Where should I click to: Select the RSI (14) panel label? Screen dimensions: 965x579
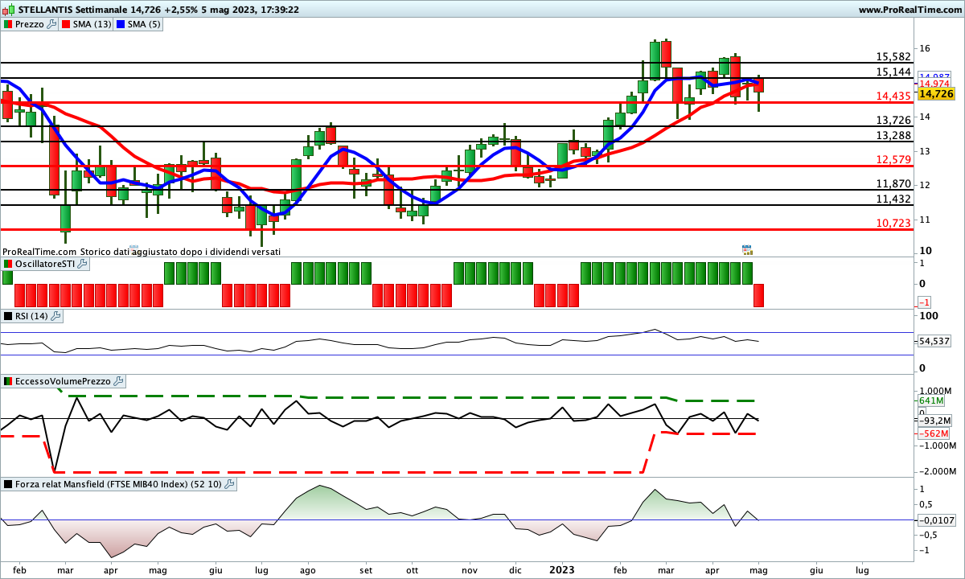coord(32,316)
